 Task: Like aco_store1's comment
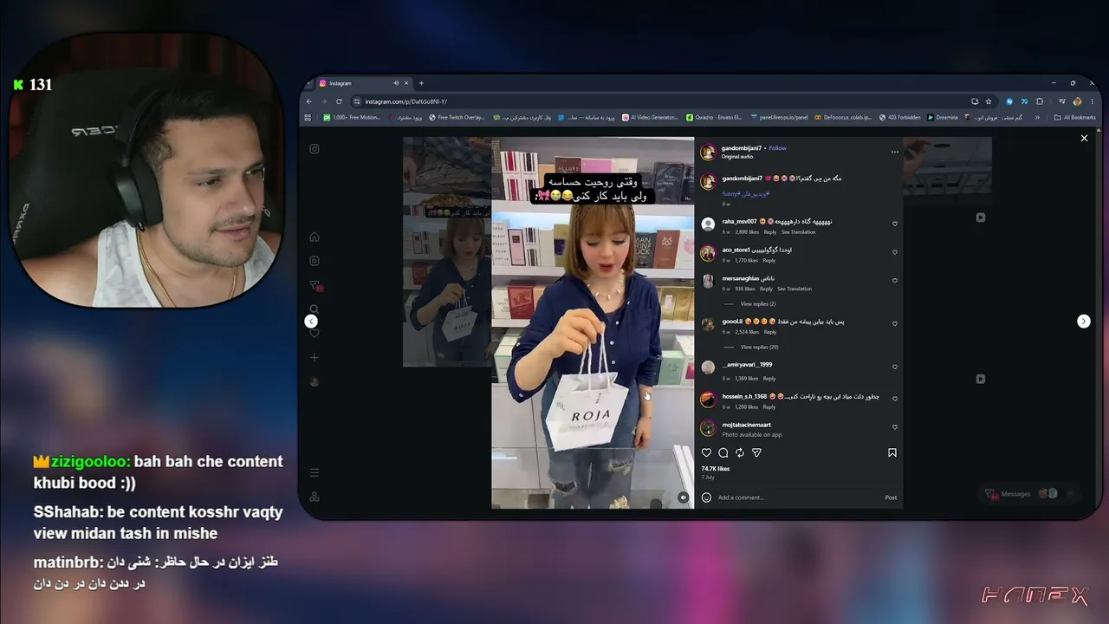895,252
